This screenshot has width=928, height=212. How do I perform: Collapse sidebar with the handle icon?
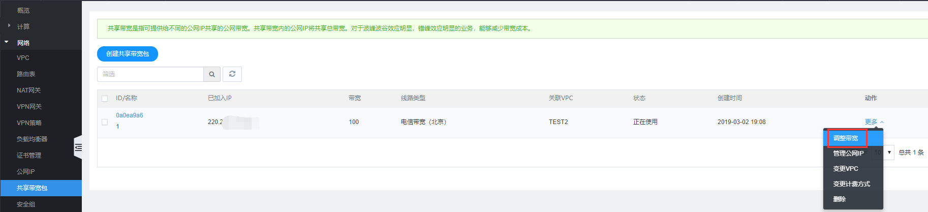(x=78, y=147)
